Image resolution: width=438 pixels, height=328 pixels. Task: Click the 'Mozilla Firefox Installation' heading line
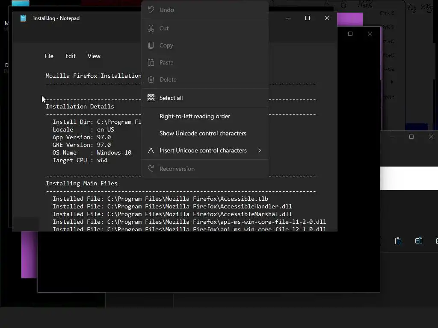click(94, 76)
